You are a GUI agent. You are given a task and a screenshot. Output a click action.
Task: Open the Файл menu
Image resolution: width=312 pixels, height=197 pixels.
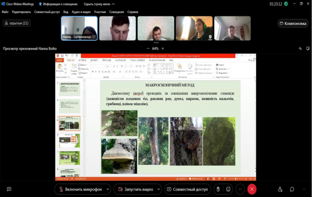click(5, 11)
